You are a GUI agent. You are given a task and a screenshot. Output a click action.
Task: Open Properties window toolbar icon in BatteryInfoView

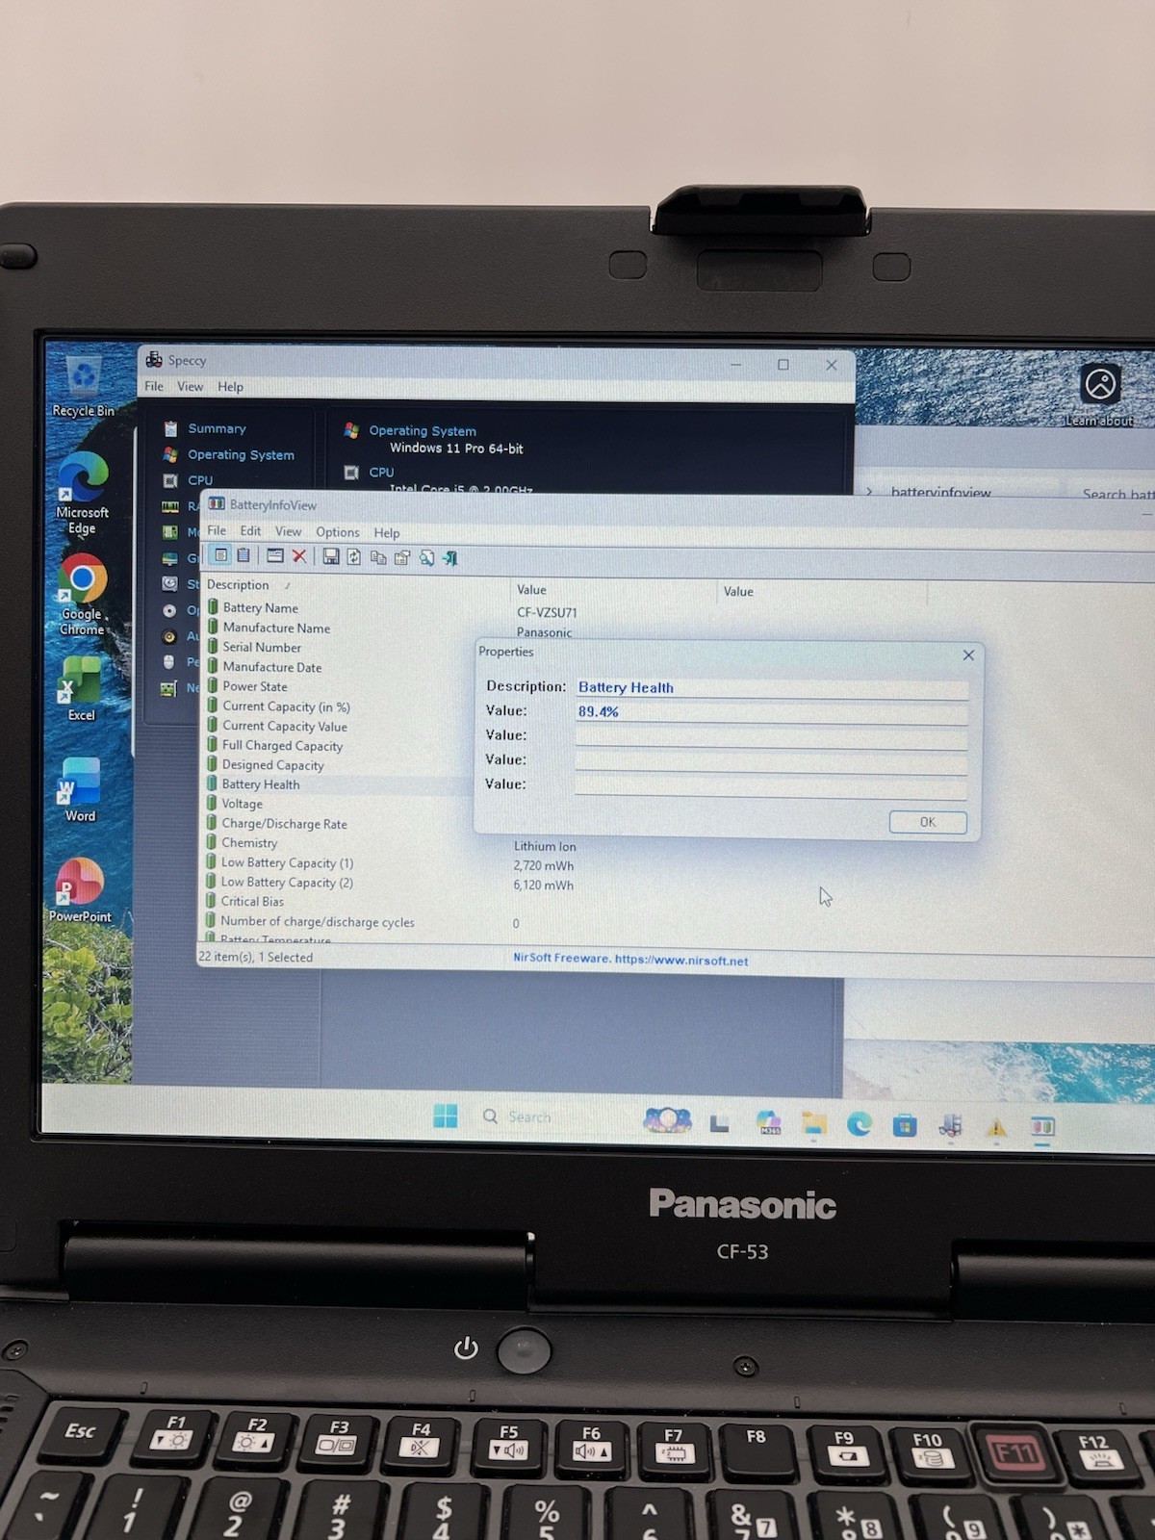click(275, 556)
